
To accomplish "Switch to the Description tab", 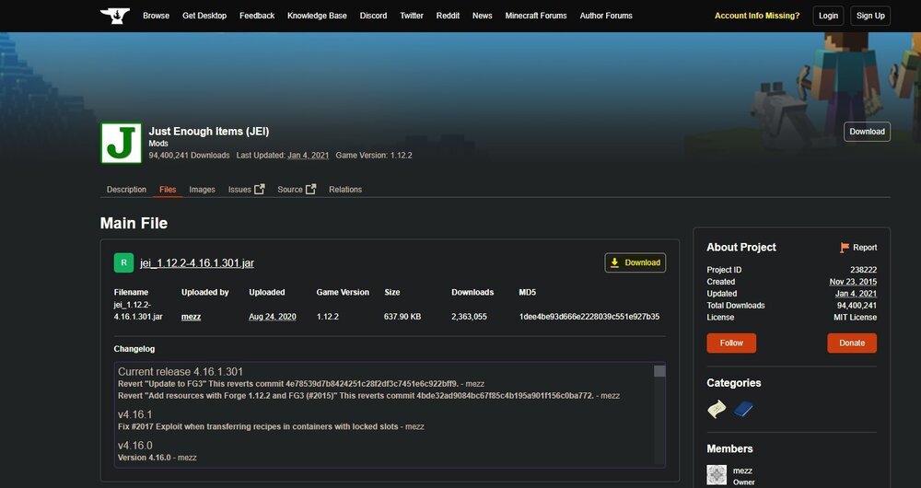I will point(126,190).
